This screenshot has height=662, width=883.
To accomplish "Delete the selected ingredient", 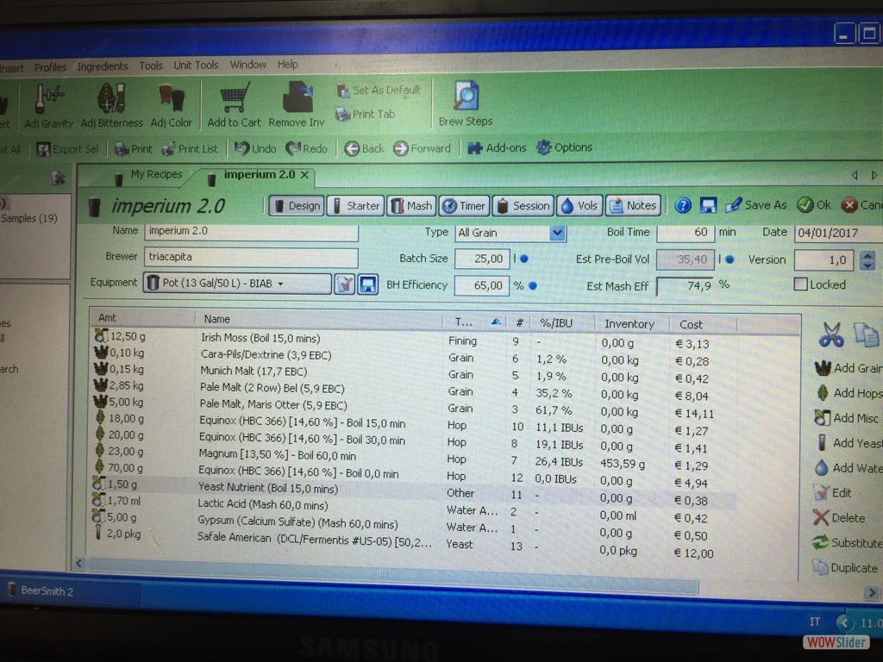I will click(839, 518).
